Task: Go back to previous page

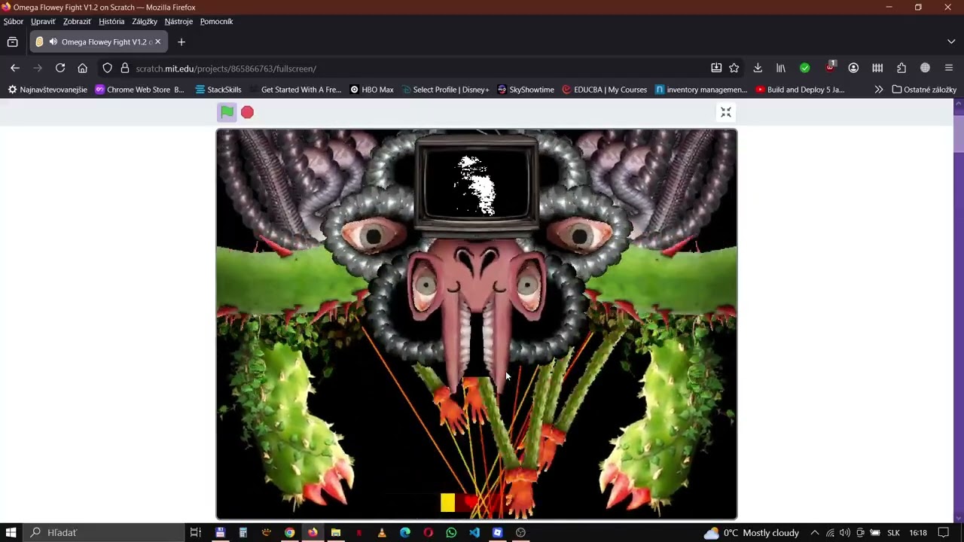Action: (15, 68)
